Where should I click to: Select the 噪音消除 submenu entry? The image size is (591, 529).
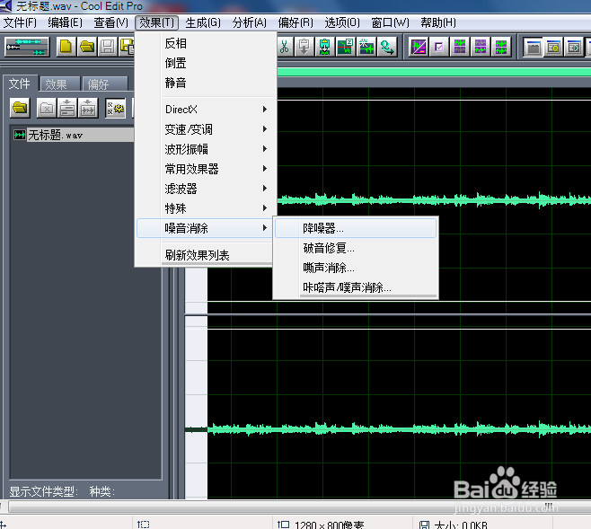click(206, 228)
